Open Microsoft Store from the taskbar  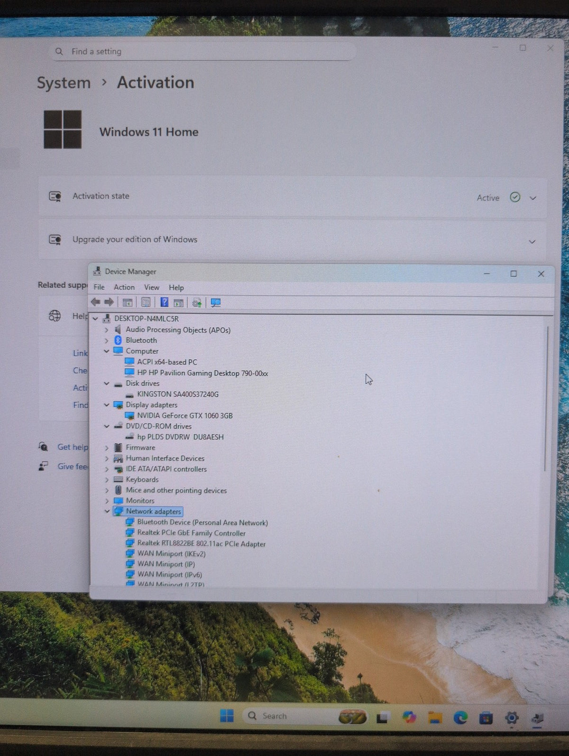click(486, 718)
